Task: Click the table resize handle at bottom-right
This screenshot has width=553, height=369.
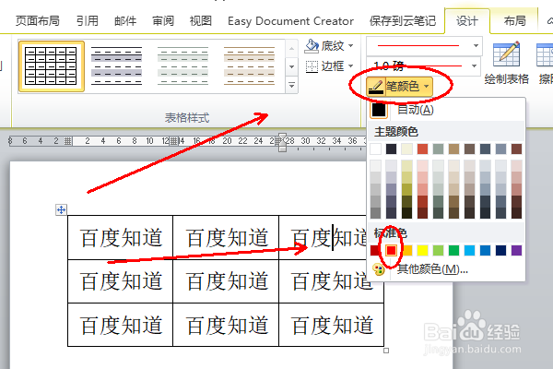Action: point(386,351)
